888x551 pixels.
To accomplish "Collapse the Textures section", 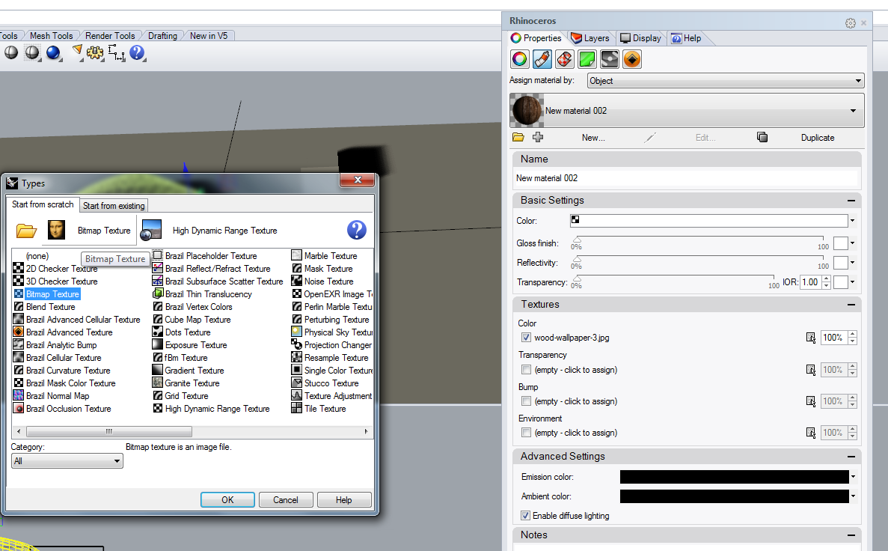I will tap(851, 305).
